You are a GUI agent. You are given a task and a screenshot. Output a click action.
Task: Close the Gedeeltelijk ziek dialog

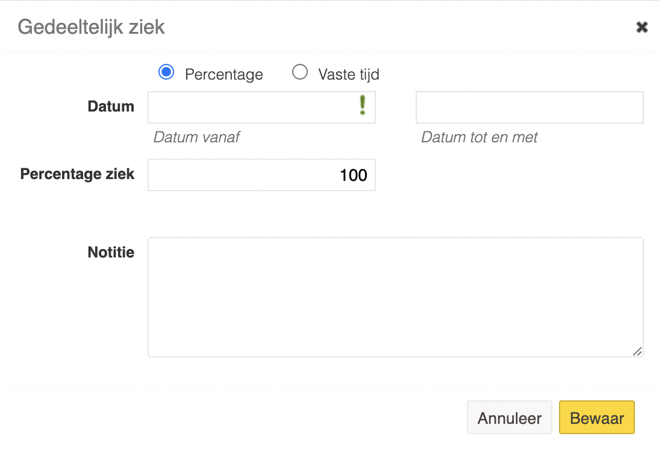(642, 27)
